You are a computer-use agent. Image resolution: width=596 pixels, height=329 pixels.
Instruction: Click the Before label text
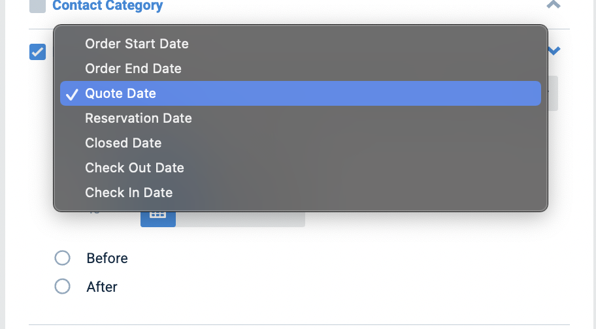pos(107,258)
